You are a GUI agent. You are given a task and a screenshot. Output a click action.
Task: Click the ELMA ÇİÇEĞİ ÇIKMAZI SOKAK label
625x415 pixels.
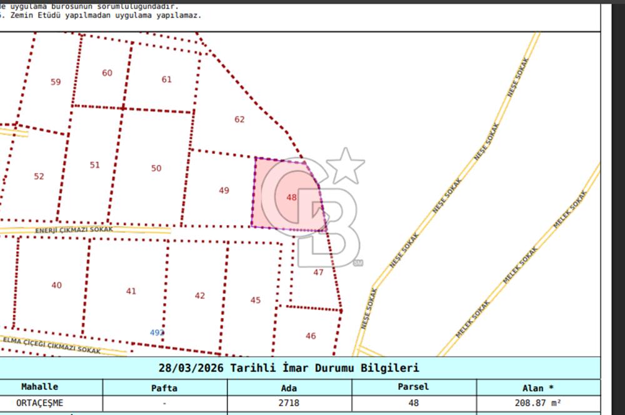pos(50,346)
